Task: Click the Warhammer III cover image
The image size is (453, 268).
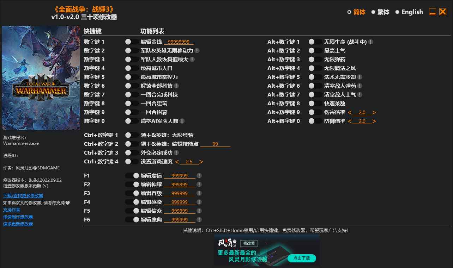Action: pyautogui.click(x=41, y=78)
